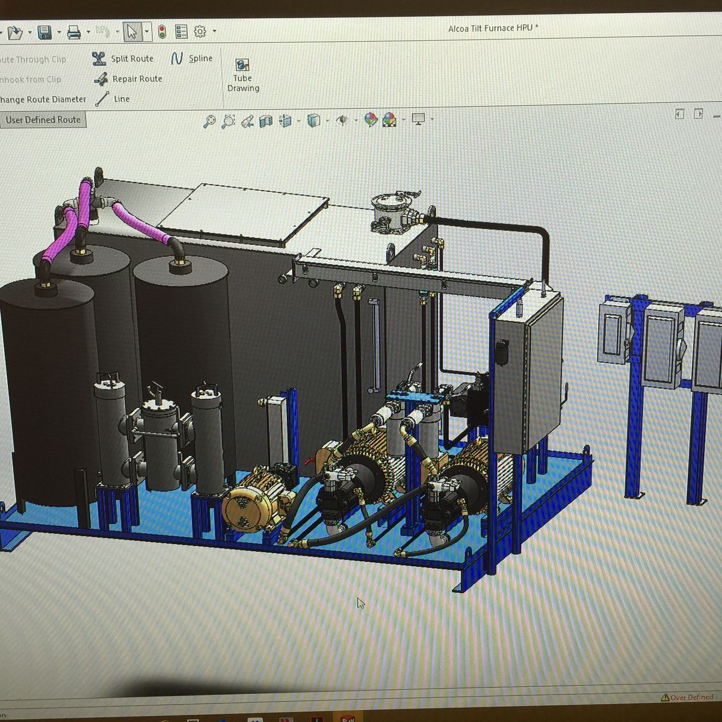
Task: Expand the Options gear dropdown arrow
Action: pos(214,31)
